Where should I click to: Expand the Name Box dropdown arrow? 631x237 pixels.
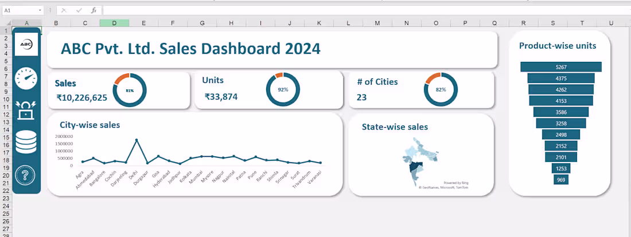point(40,10)
